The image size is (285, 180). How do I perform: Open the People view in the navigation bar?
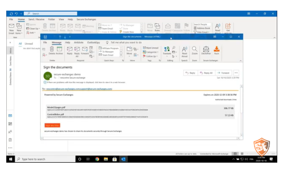click(10, 132)
